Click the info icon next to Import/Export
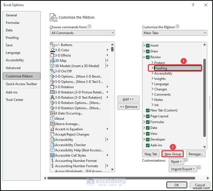This screenshot has height=191, width=213. [x=199, y=167]
